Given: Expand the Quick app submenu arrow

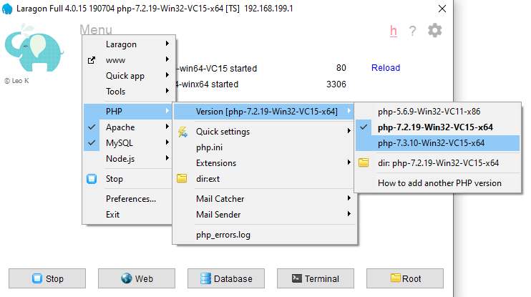Looking at the screenshot, I should coord(167,75).
